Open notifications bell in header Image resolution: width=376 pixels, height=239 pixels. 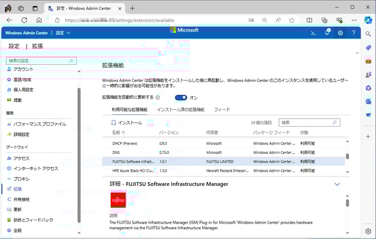pyautogui.click(x=327, y=32)
